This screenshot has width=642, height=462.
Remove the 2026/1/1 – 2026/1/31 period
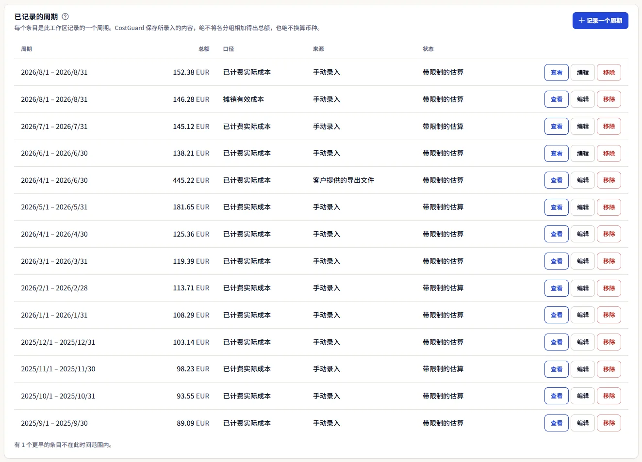pos(609,315)
